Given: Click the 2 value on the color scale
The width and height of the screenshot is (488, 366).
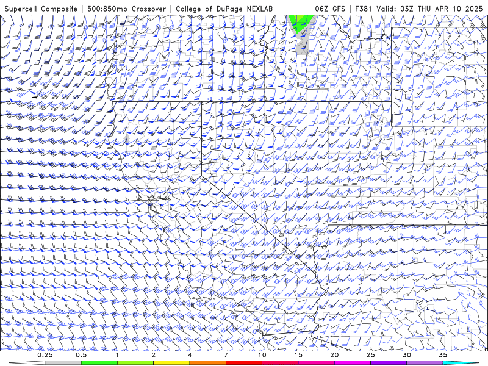Looking at the screenshot, I should point(154,355).
